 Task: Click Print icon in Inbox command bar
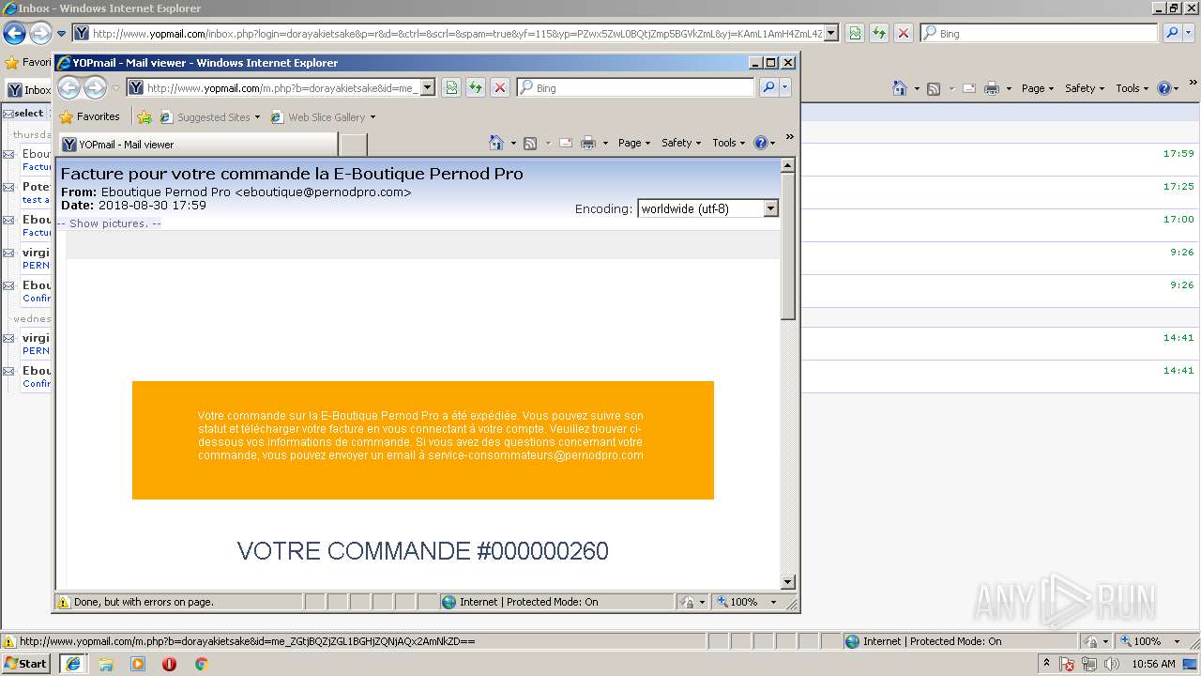point(992,88)
